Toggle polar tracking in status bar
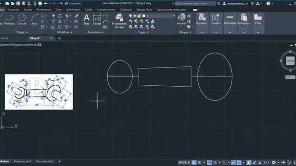 (215, 162)
